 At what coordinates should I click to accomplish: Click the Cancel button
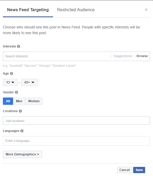click(125, 170)
